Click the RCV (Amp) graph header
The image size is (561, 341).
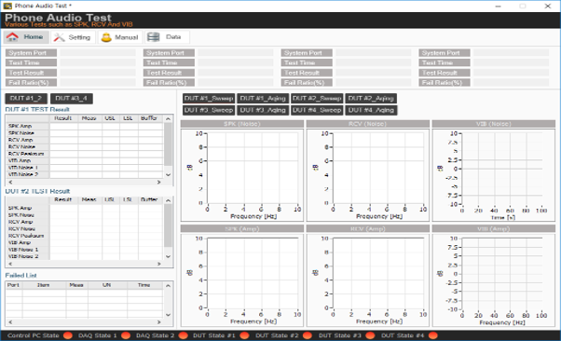coord(368,228)
